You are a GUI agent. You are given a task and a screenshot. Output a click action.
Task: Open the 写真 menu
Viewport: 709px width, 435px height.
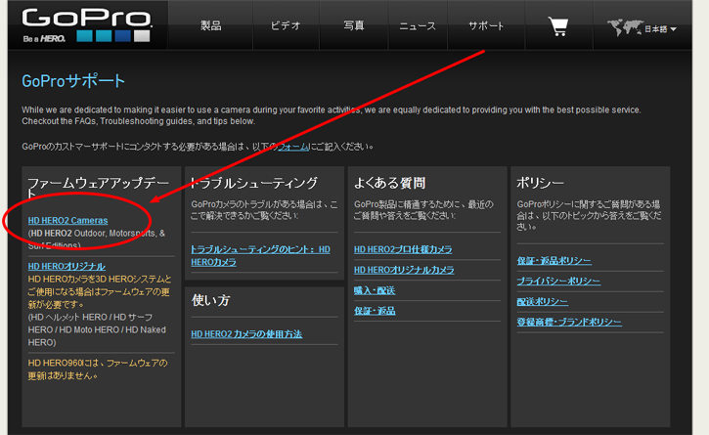coord(354,25)
